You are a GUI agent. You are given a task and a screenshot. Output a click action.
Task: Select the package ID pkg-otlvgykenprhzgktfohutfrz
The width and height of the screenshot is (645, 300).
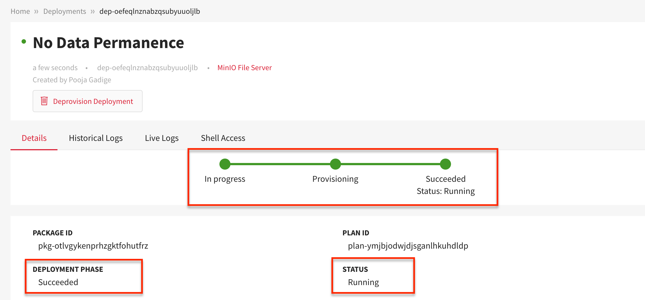click(93, 246)
